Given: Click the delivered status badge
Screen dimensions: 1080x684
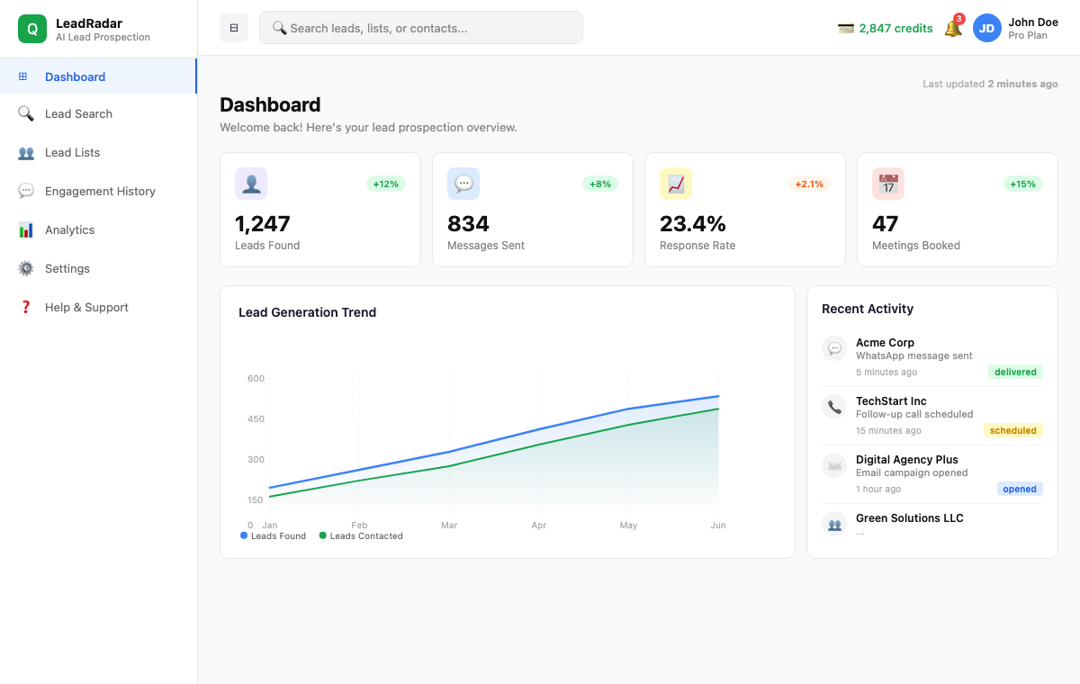Looking at the screenshot, I should click(1015, 372).
